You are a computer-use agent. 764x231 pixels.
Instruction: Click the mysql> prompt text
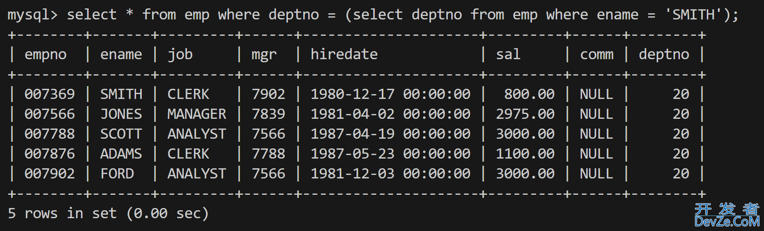33,15
